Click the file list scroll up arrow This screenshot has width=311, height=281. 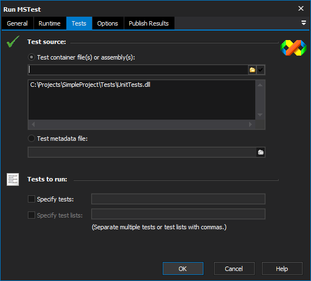(260, 85)
